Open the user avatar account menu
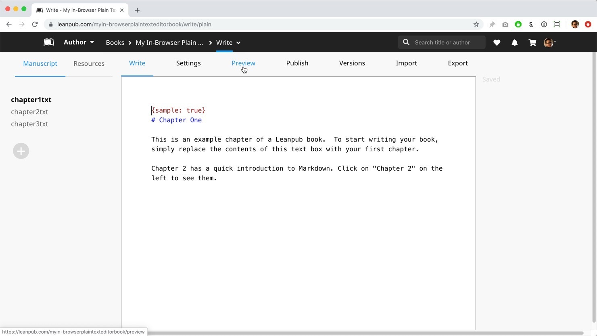Screen dimensions: 597x336 549,42
